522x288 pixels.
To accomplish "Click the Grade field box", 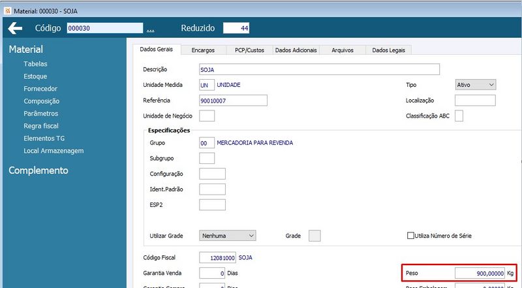I will pos(315,236).
